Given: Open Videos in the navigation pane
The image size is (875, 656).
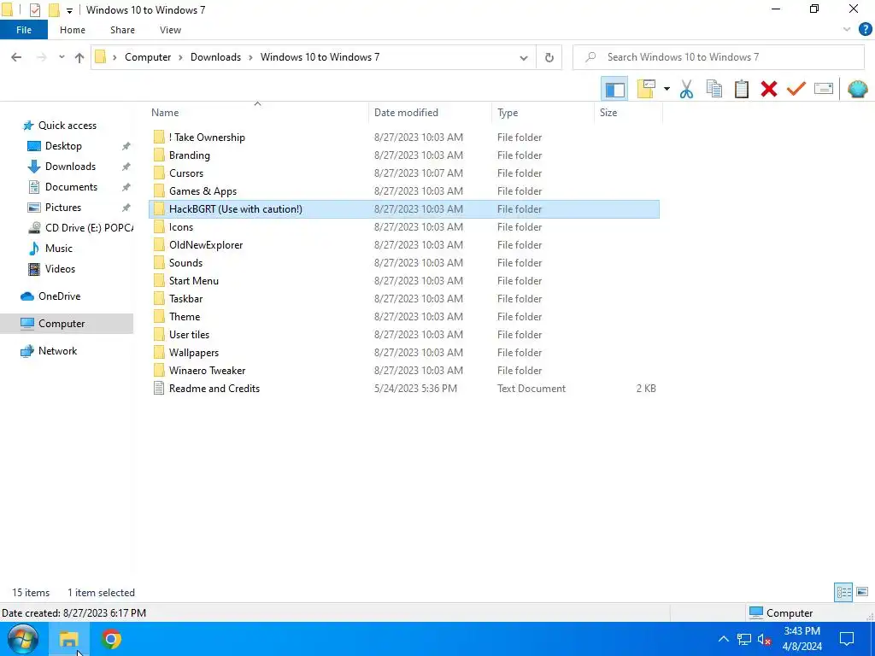Looking at the screenshot, I should (60, 269).
